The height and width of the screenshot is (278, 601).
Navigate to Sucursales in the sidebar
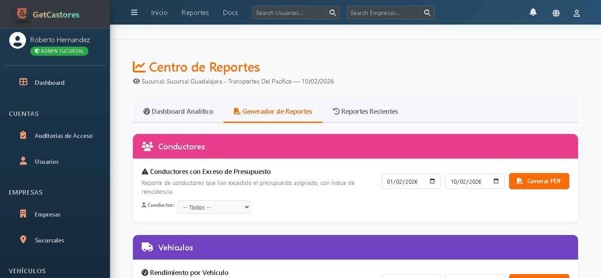tap(49, 240)
